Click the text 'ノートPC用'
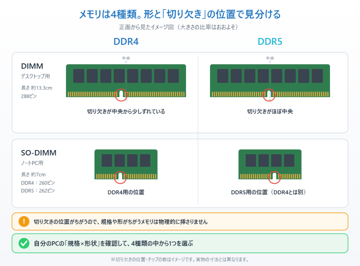The height and width of the screenshot is (266, 360). coord(32,163)
